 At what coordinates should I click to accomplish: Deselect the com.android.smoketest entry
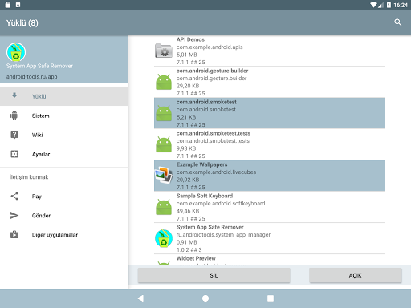(270, 113)
